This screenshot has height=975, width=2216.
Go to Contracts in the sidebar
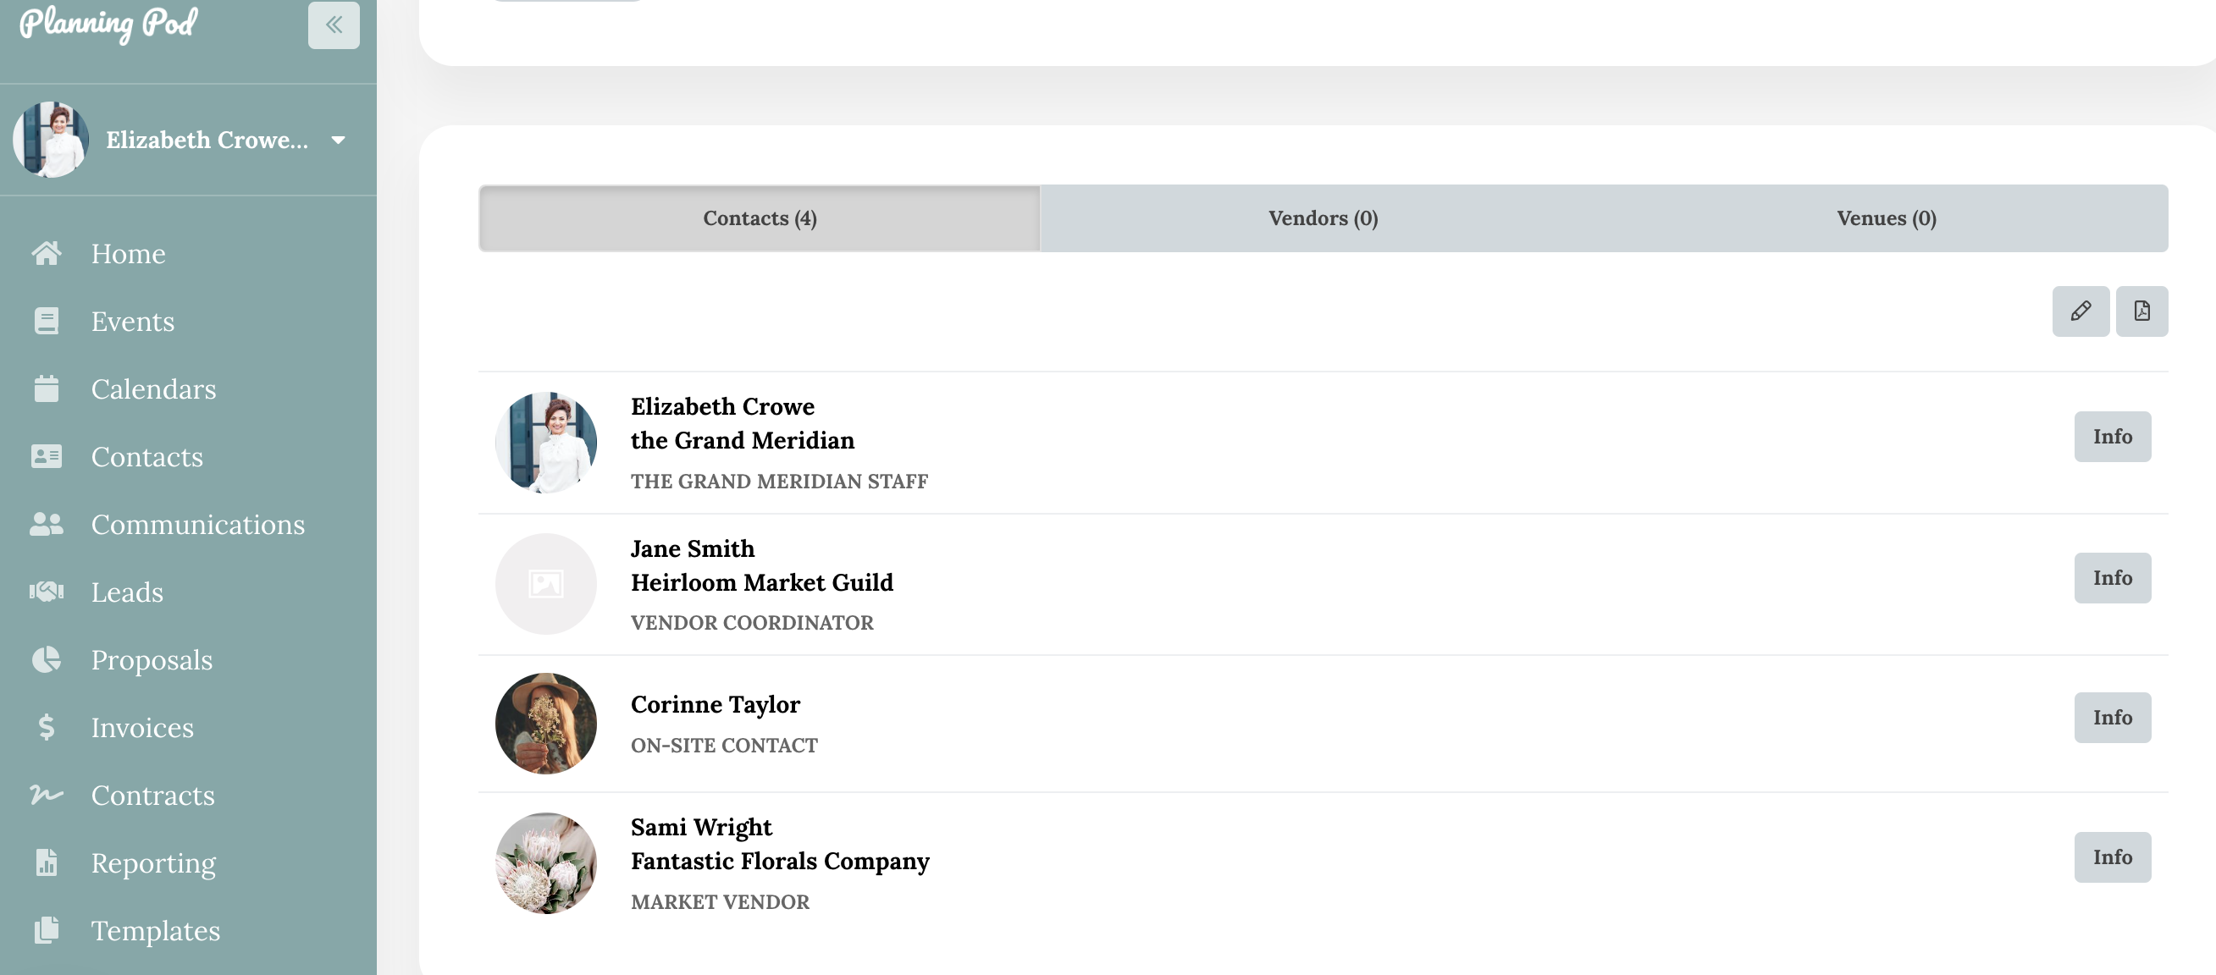click(153, 796)
